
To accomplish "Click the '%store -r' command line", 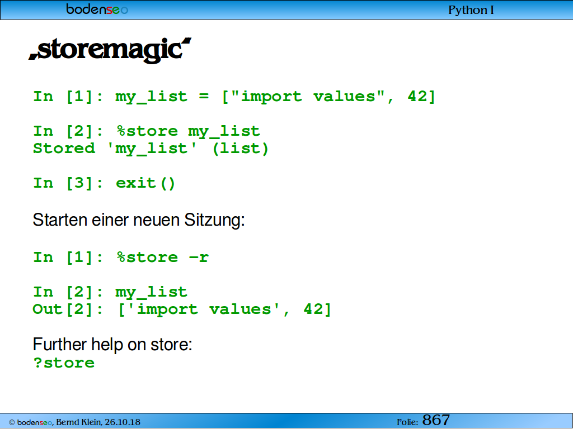I will point(121,258).
